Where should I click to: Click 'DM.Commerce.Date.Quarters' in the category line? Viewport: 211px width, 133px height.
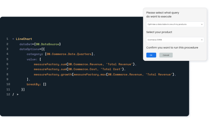tap(69, 54)
